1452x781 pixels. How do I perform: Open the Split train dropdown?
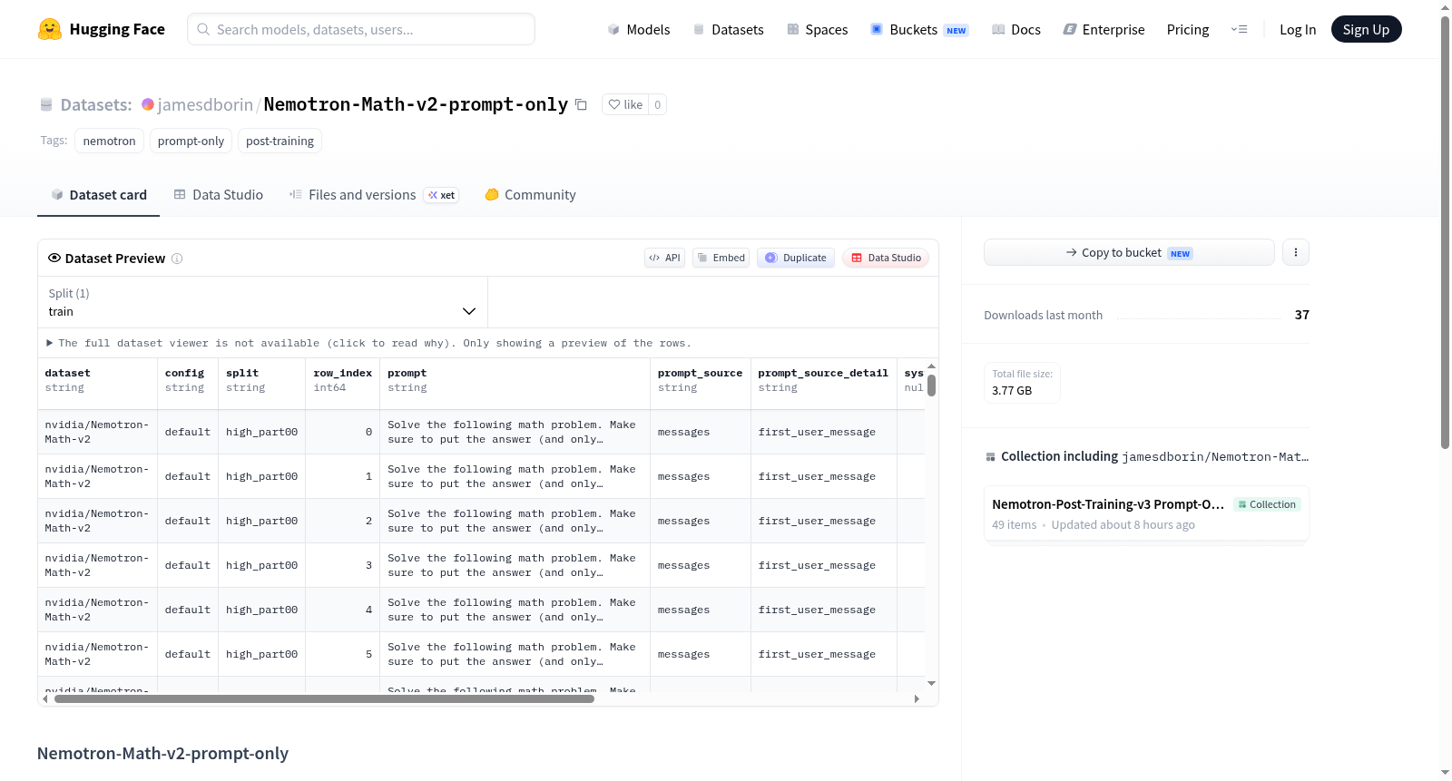point(262,302)
